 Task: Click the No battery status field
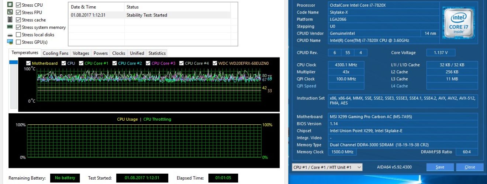65,178
